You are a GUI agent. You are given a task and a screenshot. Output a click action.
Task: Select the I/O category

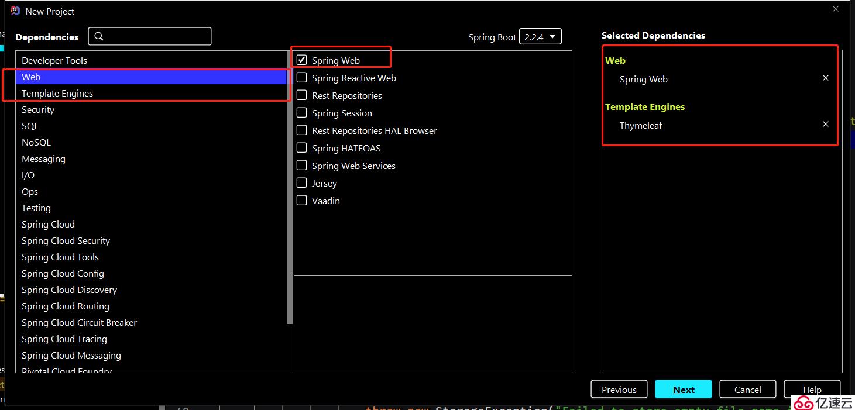[152, 175]
